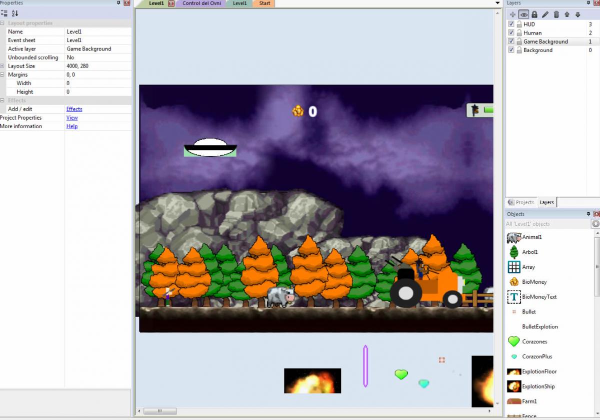
Task: Delete layer with the trash icon
Action: click(x=556, y=15)
